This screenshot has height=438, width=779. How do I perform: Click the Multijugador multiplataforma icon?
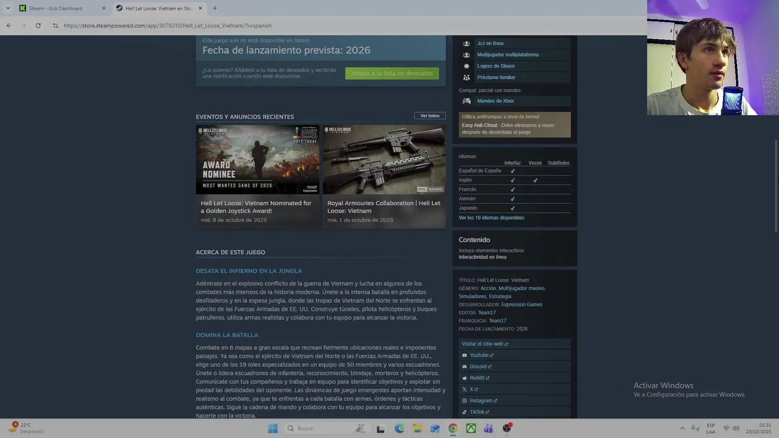(x=466, y=55)
